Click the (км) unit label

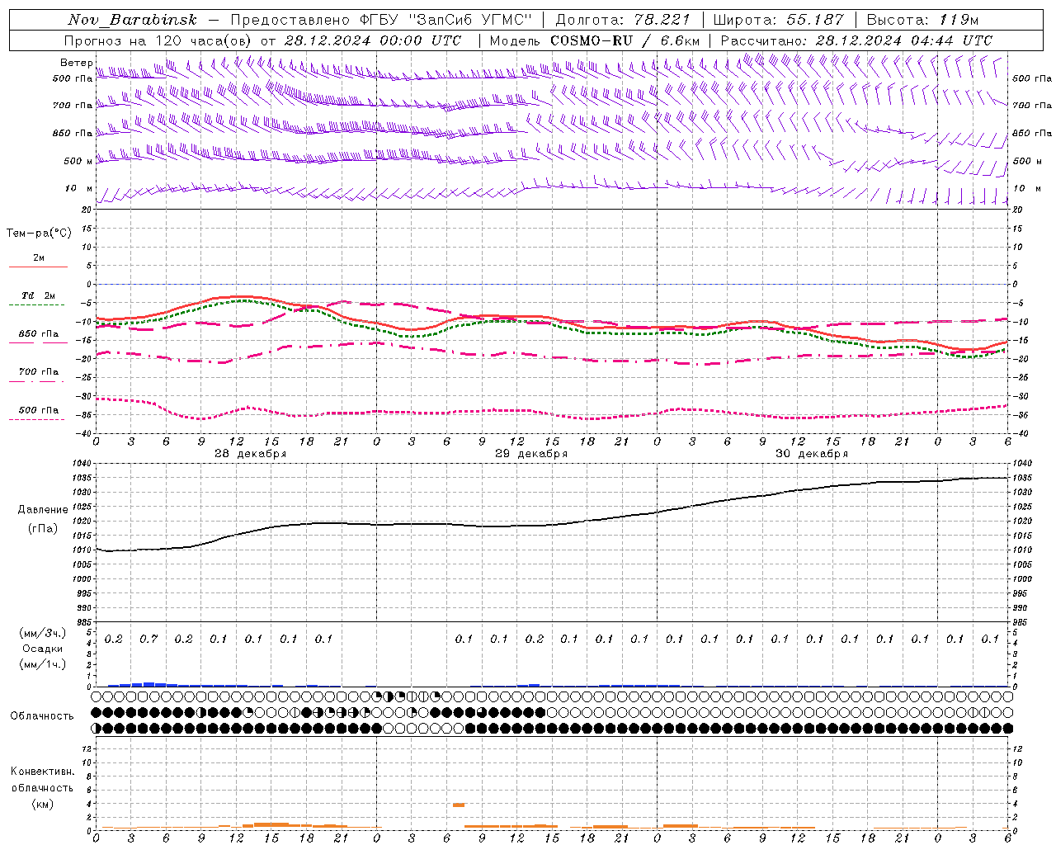pos(42,803)
